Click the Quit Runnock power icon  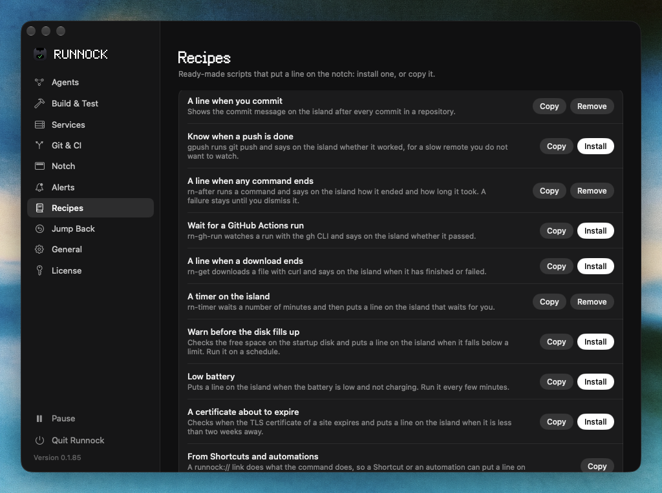(39, 440)
